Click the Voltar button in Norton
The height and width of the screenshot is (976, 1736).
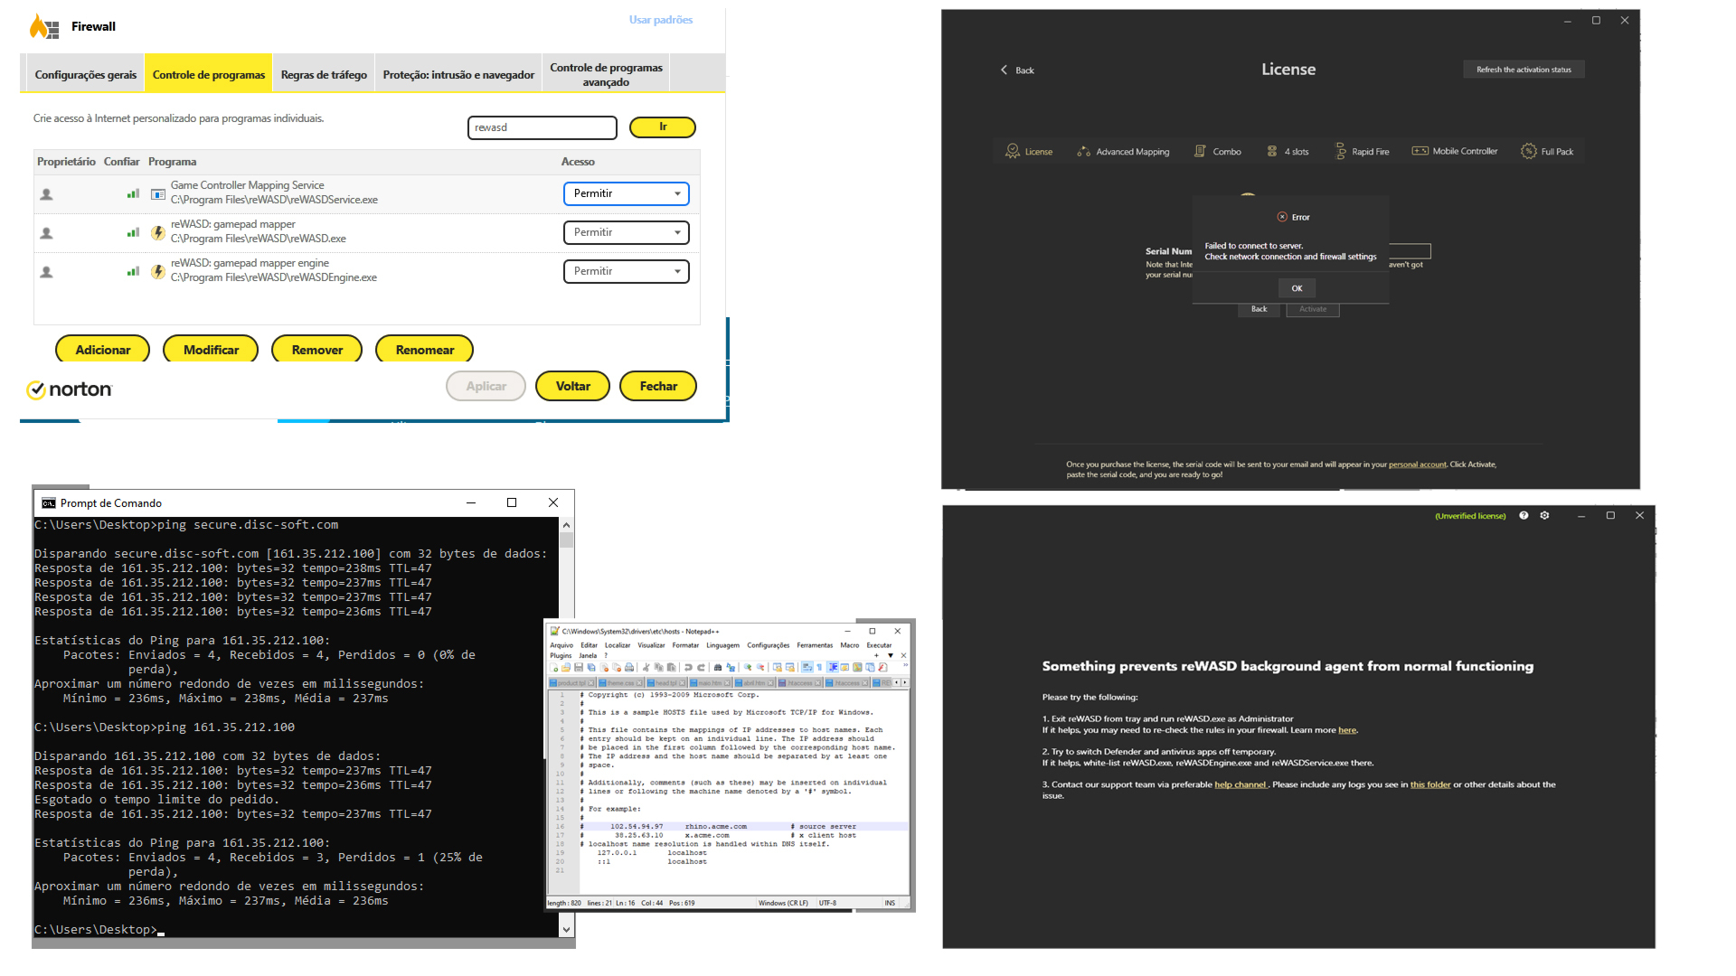(572, 386)
